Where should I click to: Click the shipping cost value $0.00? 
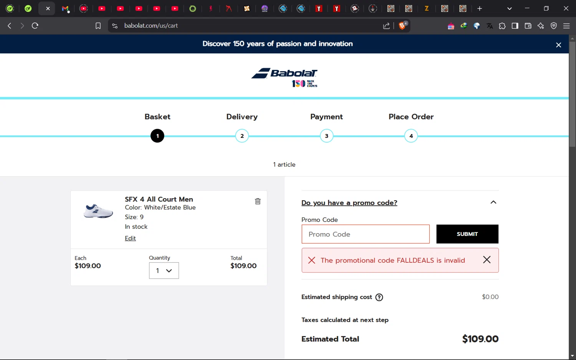[x=490, y=297]
